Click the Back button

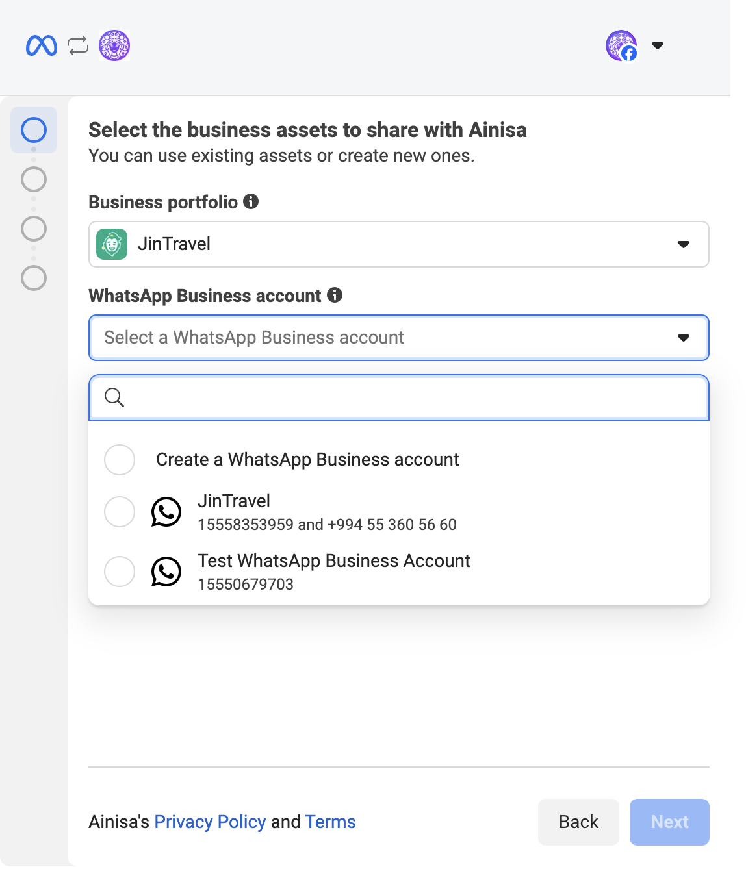578,822
